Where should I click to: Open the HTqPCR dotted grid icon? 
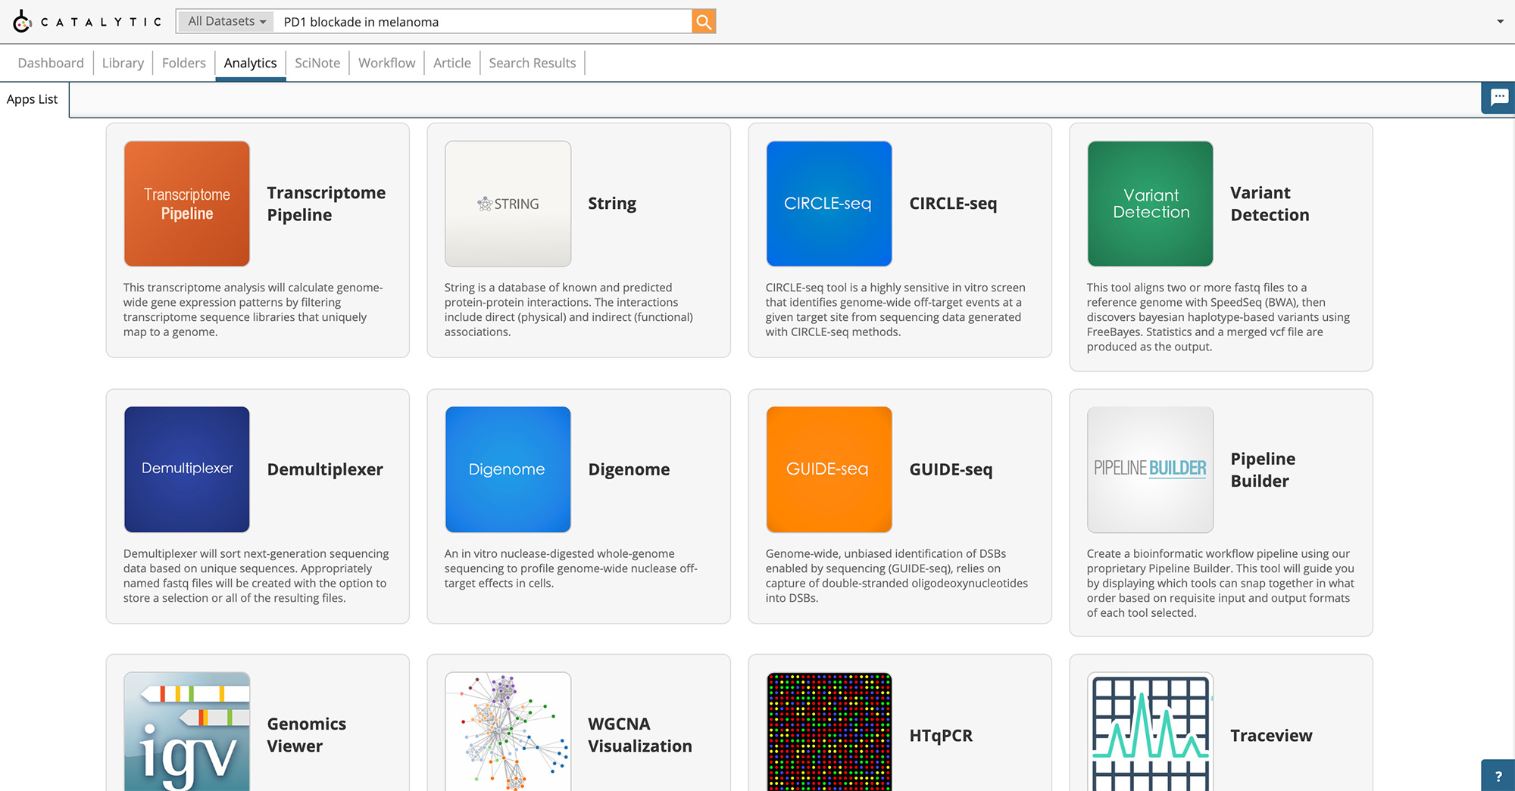pyautogui.click(x=829, y=731)
